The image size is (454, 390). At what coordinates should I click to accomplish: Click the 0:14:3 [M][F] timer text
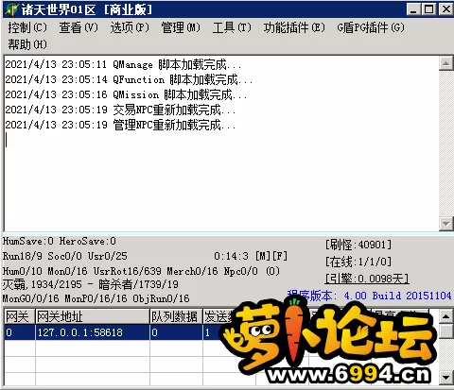(251, 256)
